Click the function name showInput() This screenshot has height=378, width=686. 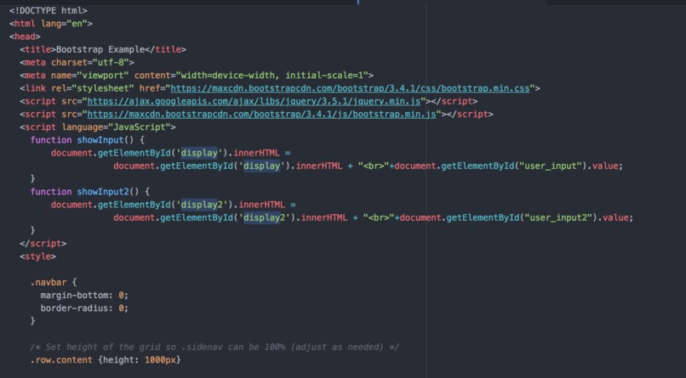pyautogui.click(x=105, y=140)
